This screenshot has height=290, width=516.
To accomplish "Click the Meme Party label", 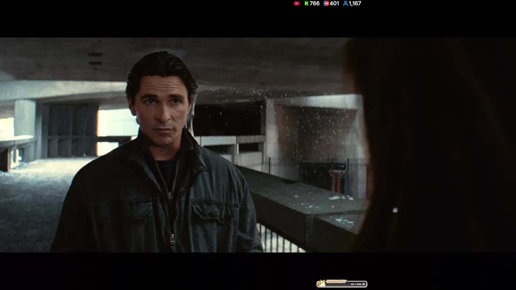I will [336, 282].
